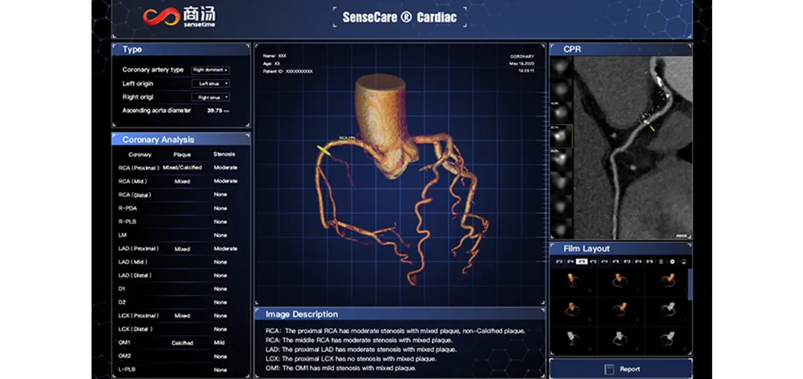Select the R-PLB row

[x=181, y=222]
